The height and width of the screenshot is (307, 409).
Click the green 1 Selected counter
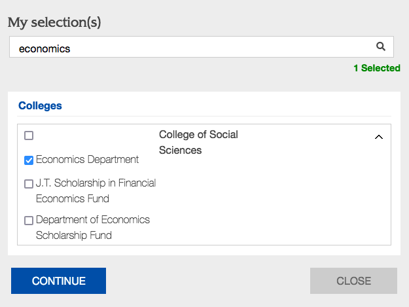tap(376, 68)
